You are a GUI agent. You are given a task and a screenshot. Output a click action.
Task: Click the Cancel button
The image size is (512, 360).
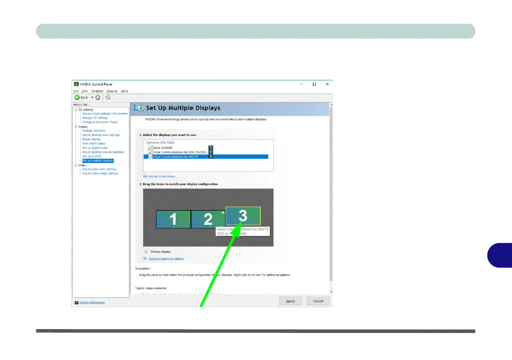[318, 301]
